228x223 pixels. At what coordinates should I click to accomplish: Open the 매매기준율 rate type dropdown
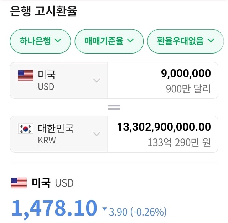click(x=109, y=41)
